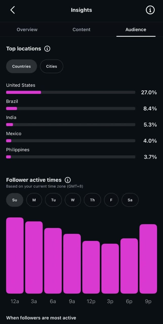Select the Audience tab
The width and height of the screenshot is (163, 324).
point(136,30)
